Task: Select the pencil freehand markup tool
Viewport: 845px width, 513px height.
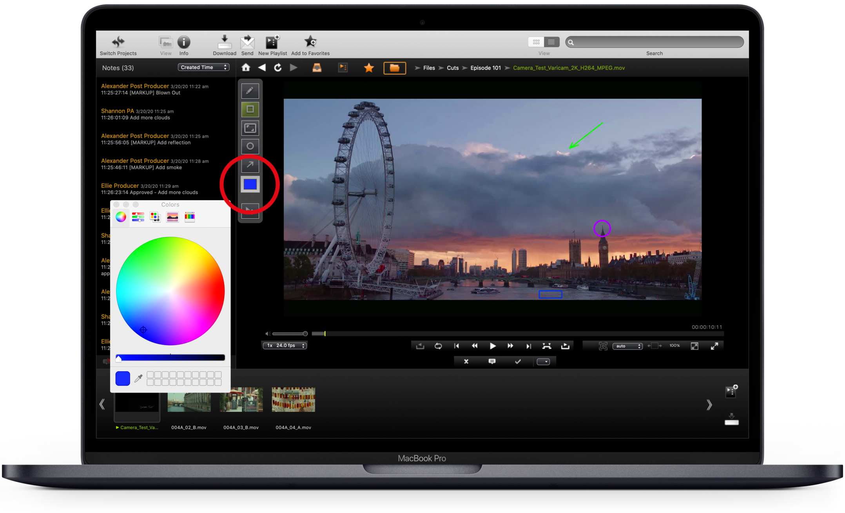Action: point(250,91)
